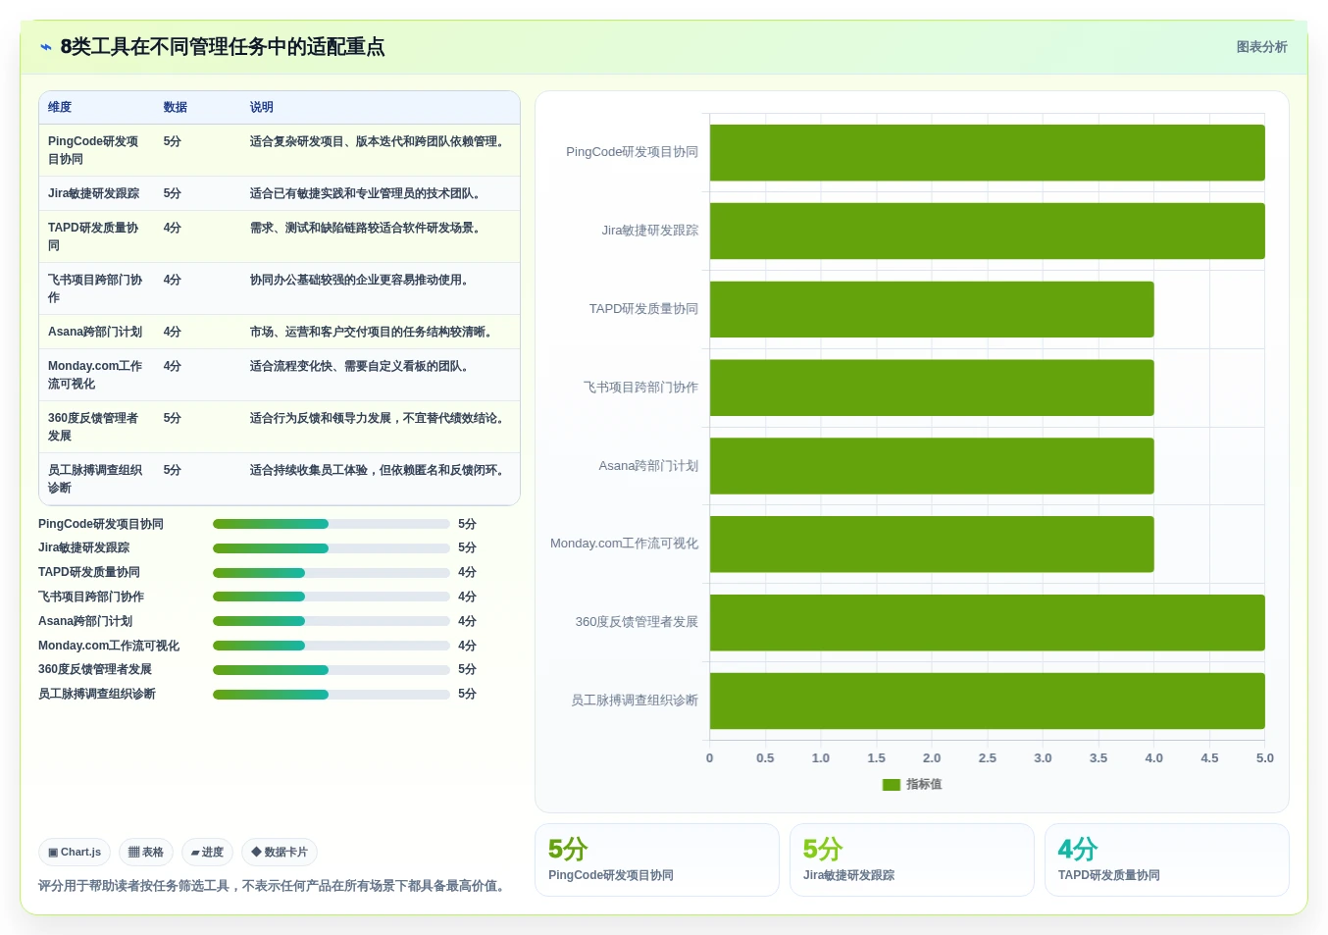The image size is (1328, 935).
Task: Click the 数据 table column header
Action: click(176, 107)
